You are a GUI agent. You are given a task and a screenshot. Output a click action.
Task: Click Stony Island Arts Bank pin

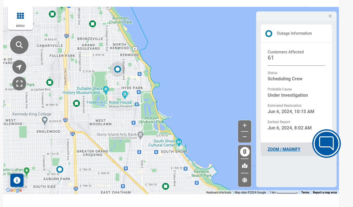[x=140, y=135]
